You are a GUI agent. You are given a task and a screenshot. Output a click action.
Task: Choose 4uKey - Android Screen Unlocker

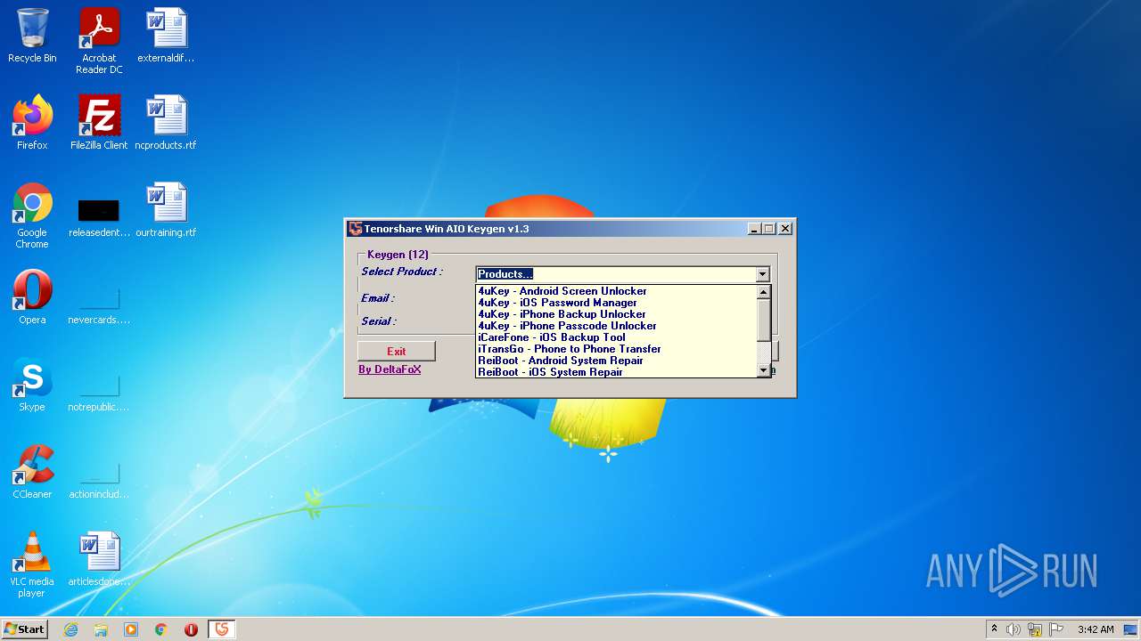pos(617,291)
